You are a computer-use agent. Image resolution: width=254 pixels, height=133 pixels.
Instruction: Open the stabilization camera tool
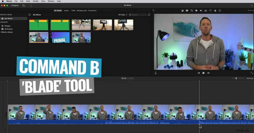point(196,10)
